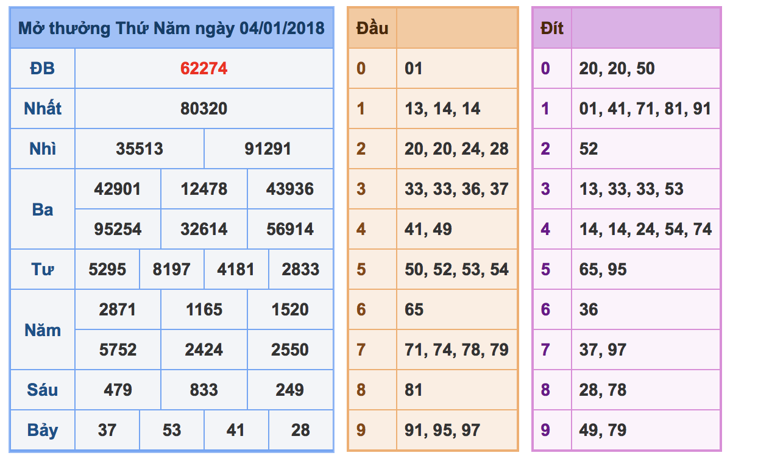
Task: Click the draw date title header
Action: (171, 28)
